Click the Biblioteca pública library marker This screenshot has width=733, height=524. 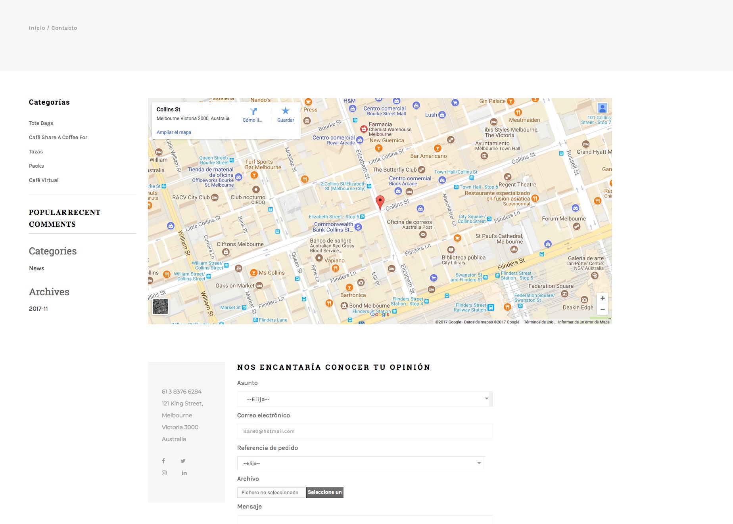pyautogui.click(x=451, y=250)
